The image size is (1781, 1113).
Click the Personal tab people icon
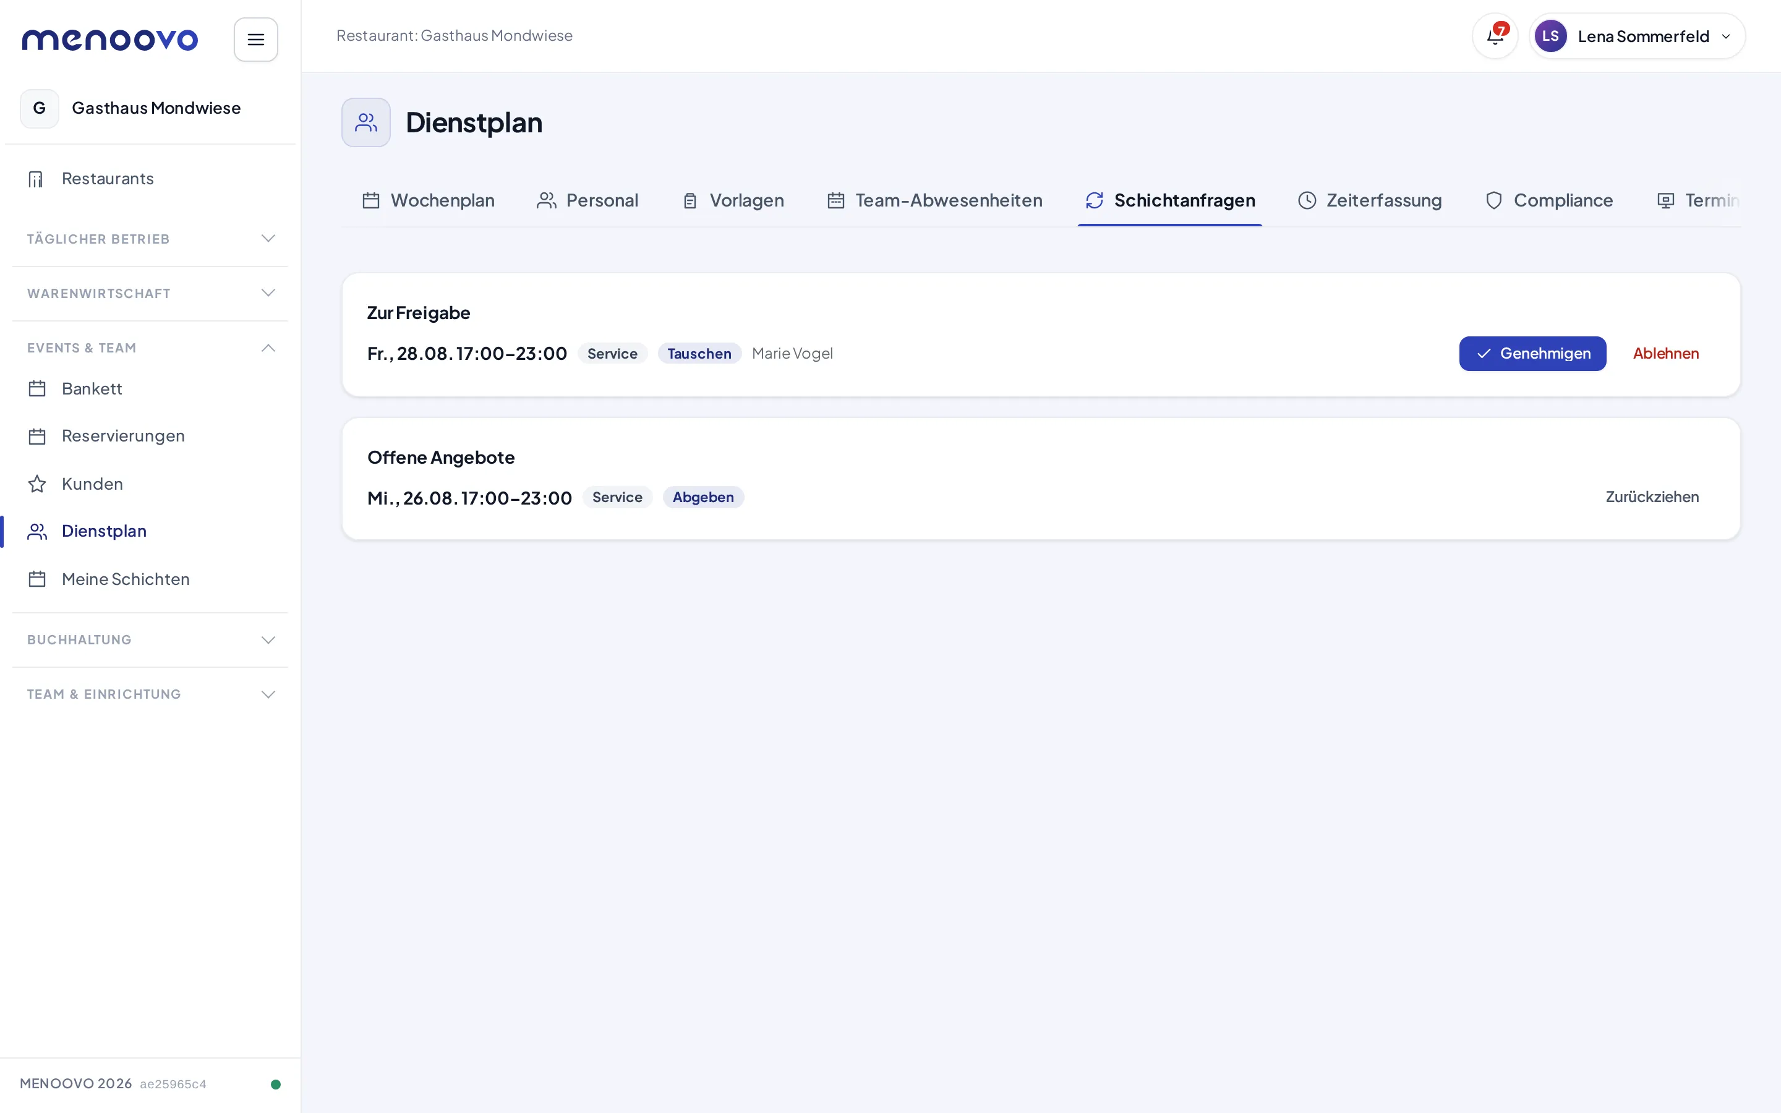pos(546,200)
